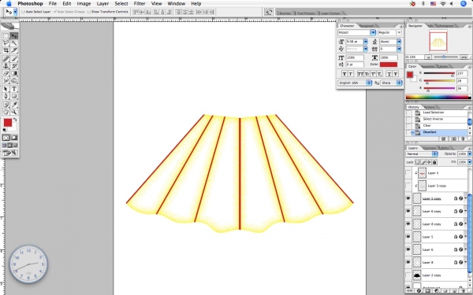473x295 pixels.
Task: Switch to the Channels tab
Action: 430,148
